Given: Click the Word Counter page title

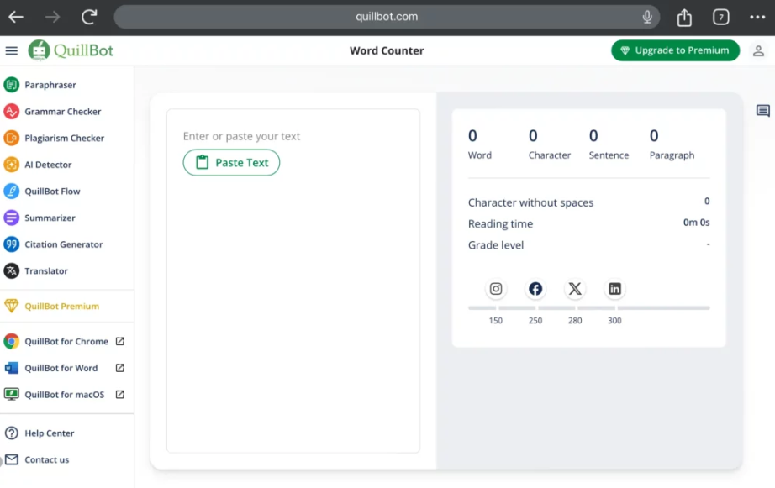Looking at the screenshot, I should (x=387, y=50).
